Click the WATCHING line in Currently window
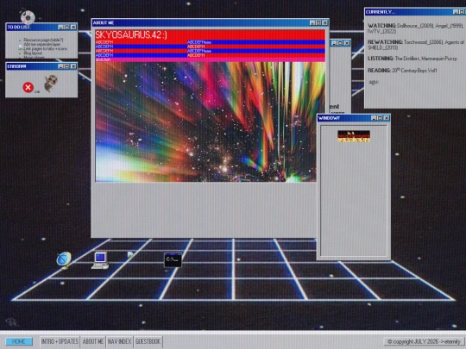Viewport: 466px width, 349px height. [x=415, y=28]
